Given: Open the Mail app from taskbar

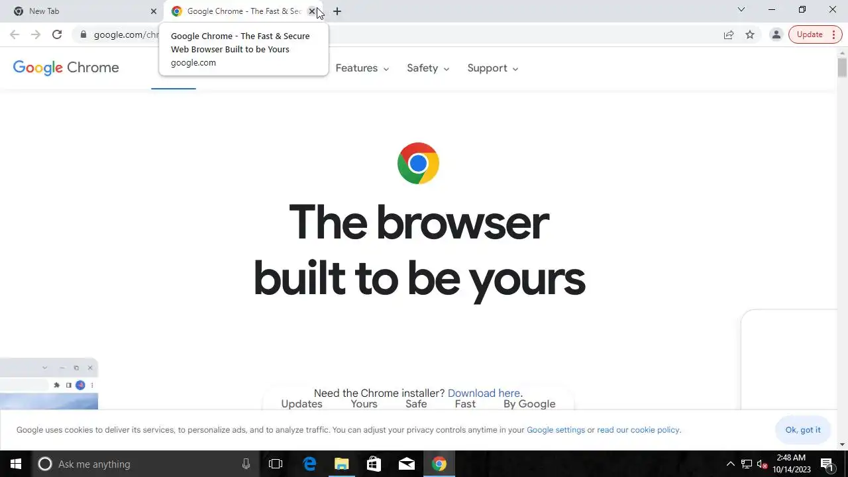Looking at the screenshot, I should click(406, 464).
